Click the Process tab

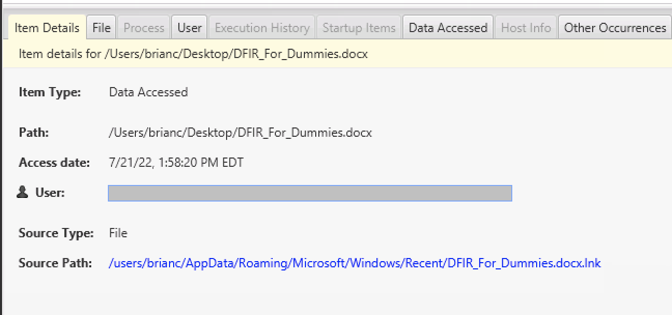point(143,27)
